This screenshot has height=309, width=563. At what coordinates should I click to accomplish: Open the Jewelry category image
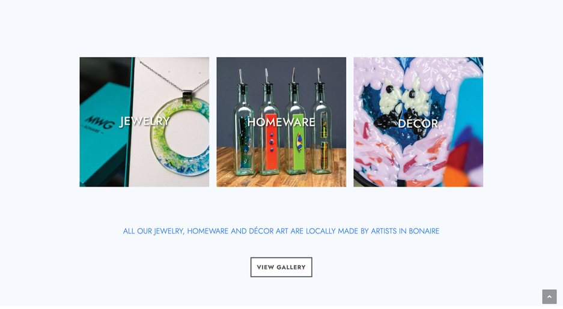[x=144, y=122]
